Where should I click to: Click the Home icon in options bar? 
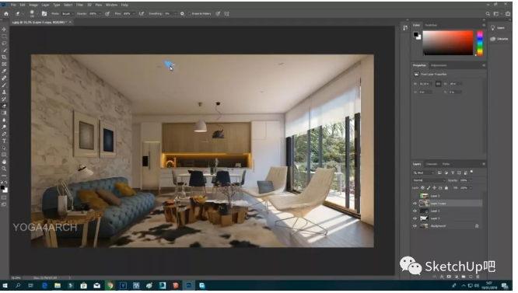(6, 13)
